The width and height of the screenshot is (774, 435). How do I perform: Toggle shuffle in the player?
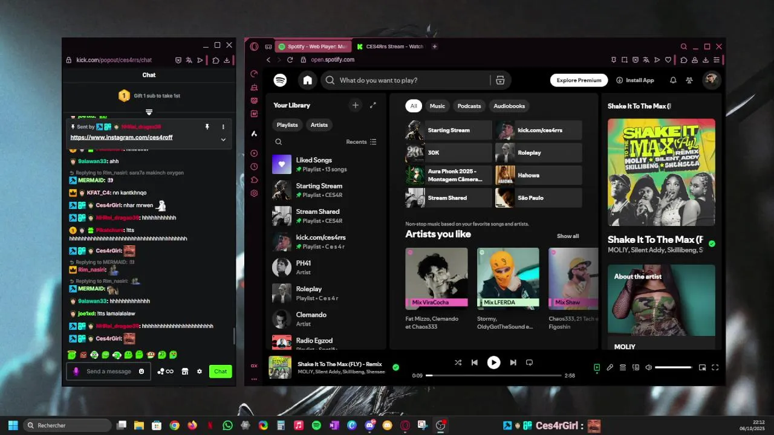(x=458, y=362)
